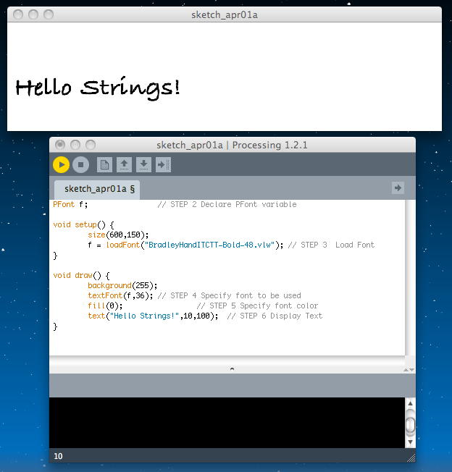Click the '// STEP 3 Load Font' comment
The image size is (452, 472).
click(x=331, y=245)
